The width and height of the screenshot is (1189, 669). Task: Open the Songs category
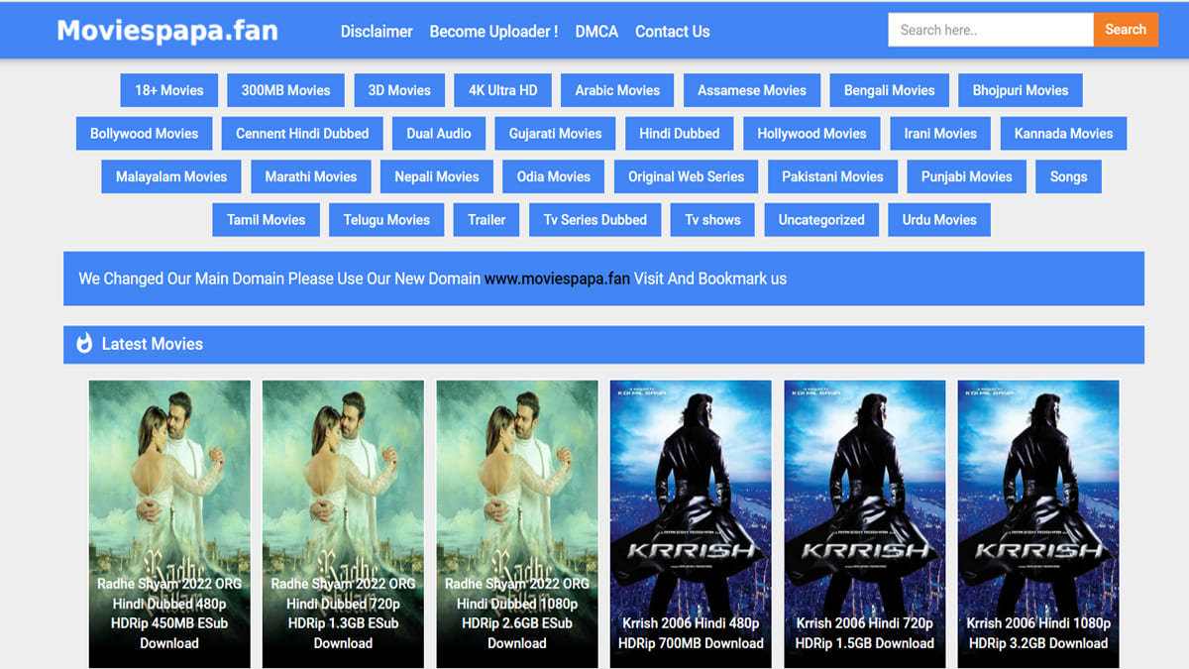pyautogui.click(x=1069, y=177)
